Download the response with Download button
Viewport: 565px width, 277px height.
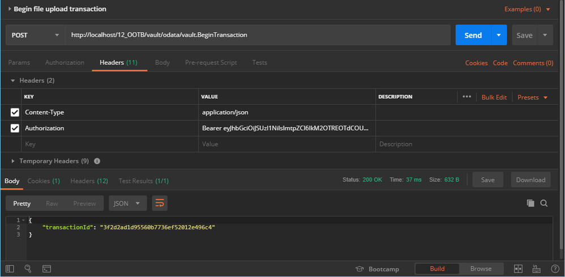coord(530,180)
